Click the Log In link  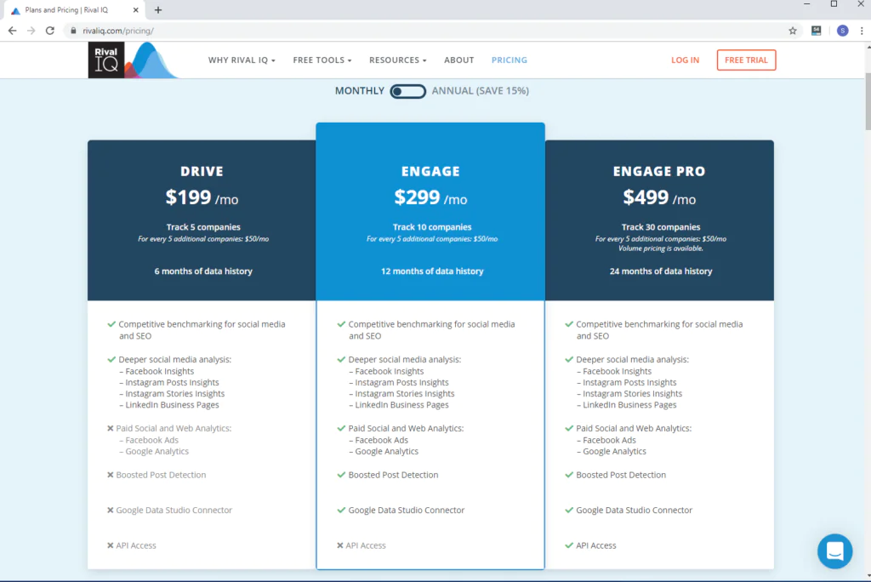point(685,60)
